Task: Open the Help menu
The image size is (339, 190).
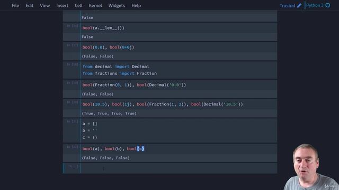Action: click(136, 6)
